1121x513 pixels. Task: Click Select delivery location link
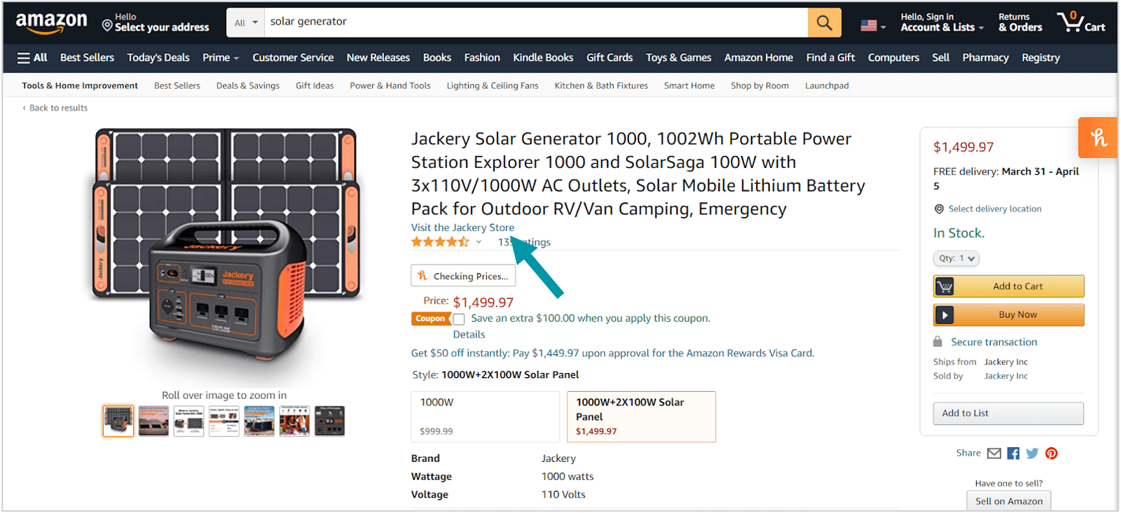(995, 209)
